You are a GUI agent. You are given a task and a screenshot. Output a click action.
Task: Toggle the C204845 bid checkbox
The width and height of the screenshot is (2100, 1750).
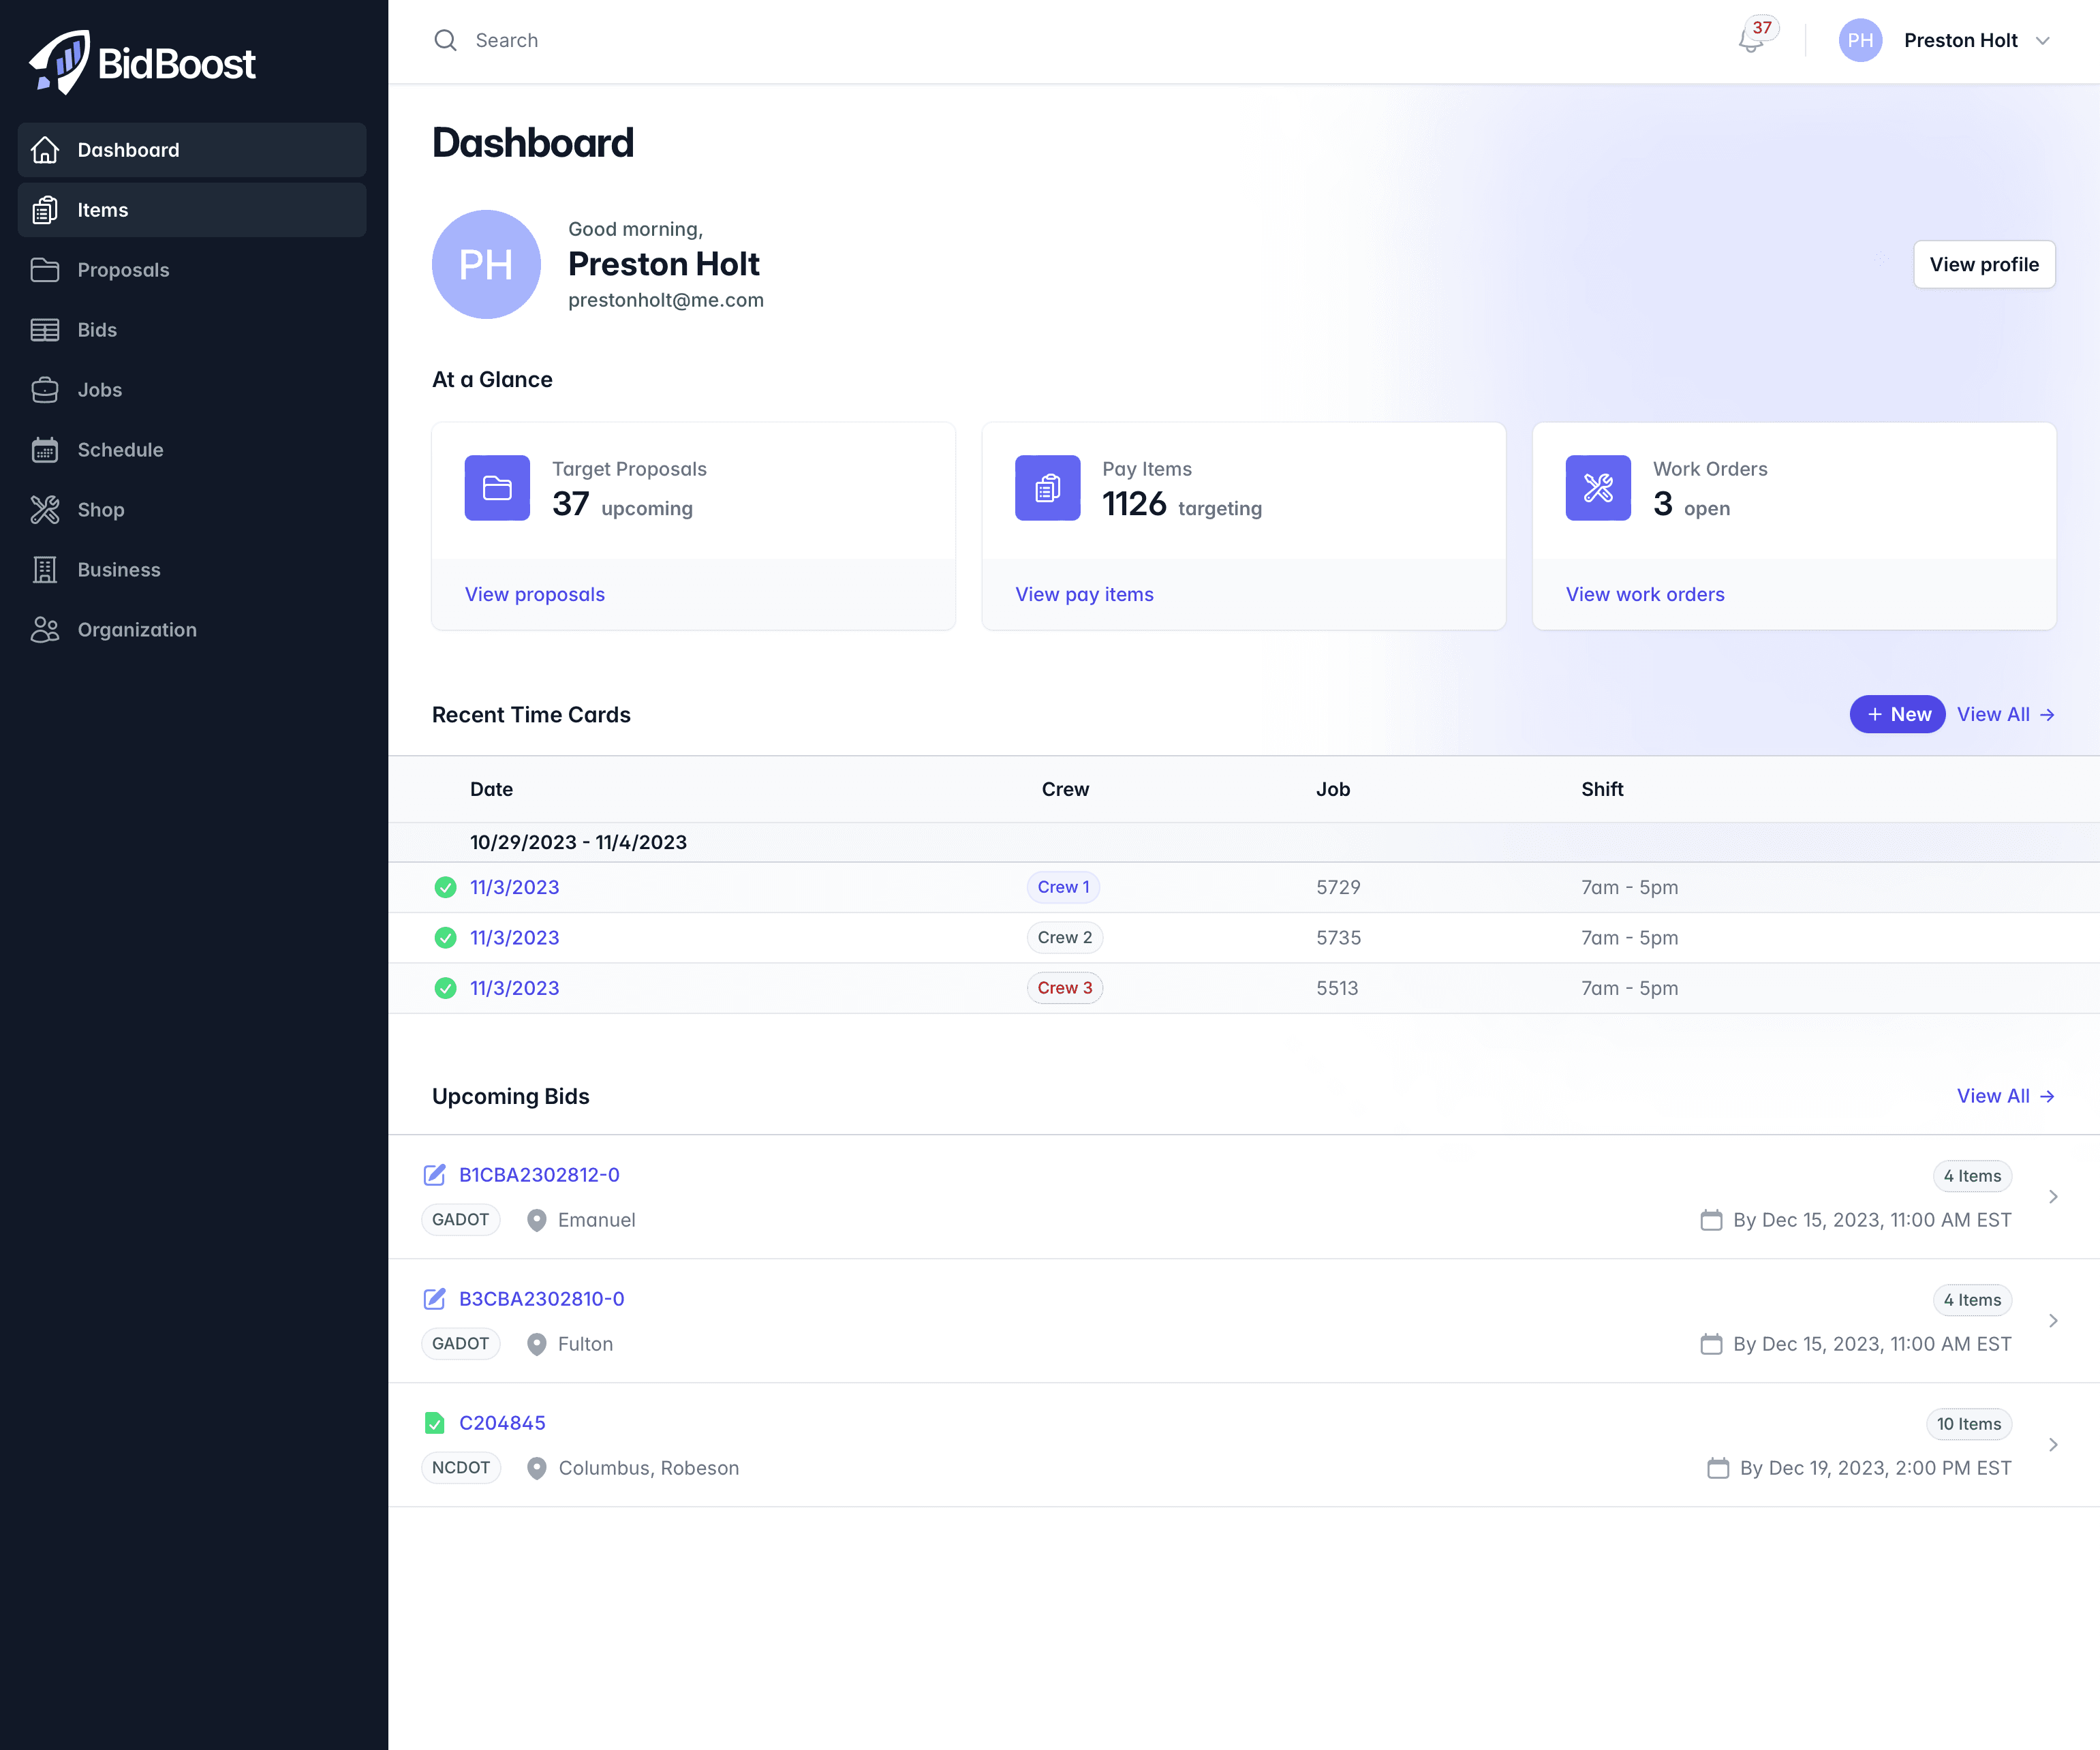pos(434,1422)
